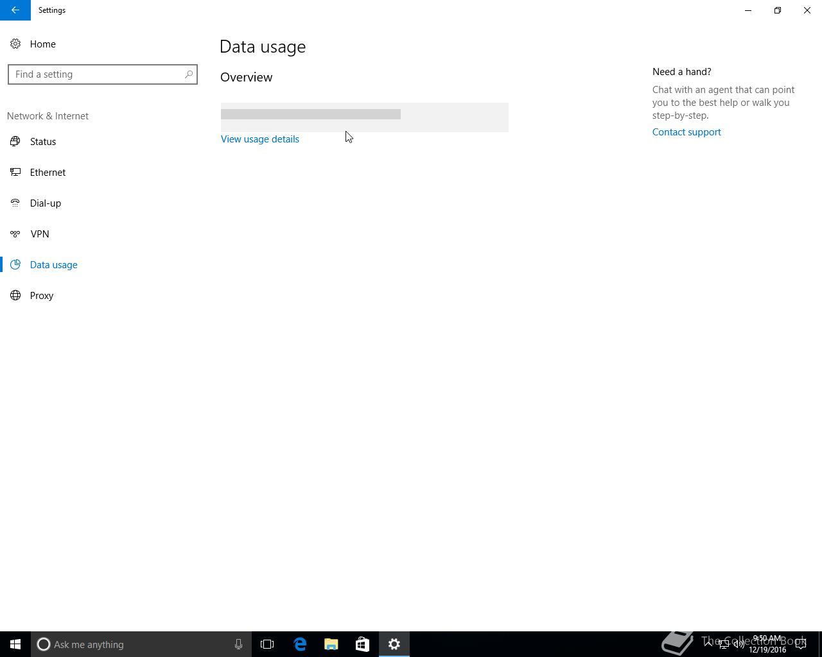
Task: Click the Overview heading
Action: [x=247, y=77]
